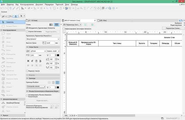The height and width of the screenshot is (120, 185).
Task: Click the text height 1,00 field
Action: pyautogui.click(x=34, y=55)
